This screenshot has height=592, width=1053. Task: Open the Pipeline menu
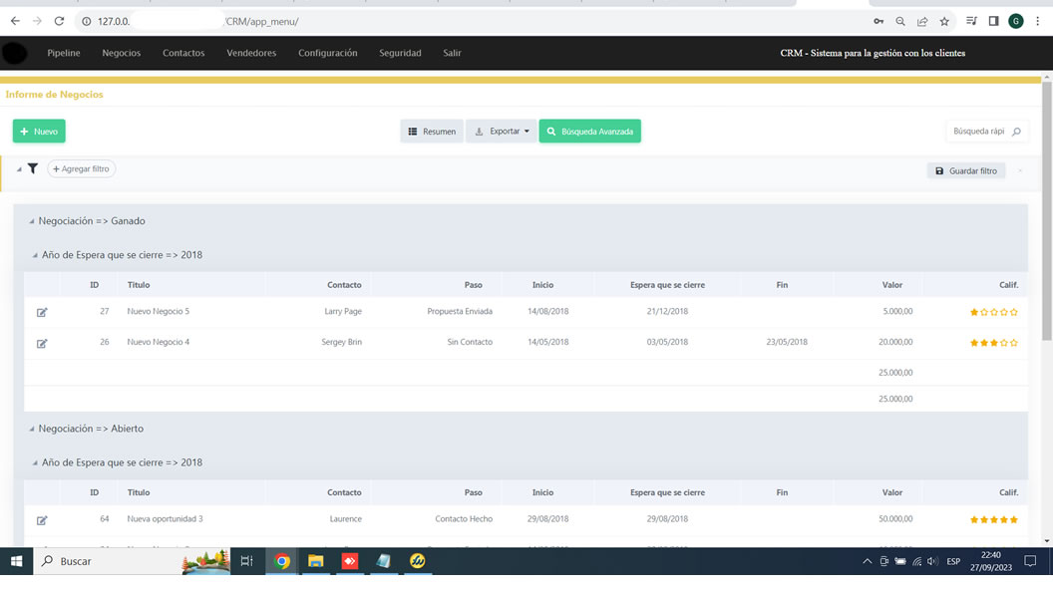[x=64, y=53]
